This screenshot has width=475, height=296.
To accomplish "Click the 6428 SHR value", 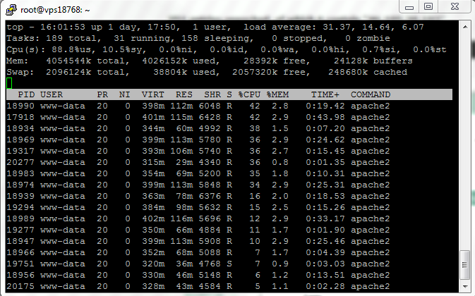I will click(x=210, y=117).
